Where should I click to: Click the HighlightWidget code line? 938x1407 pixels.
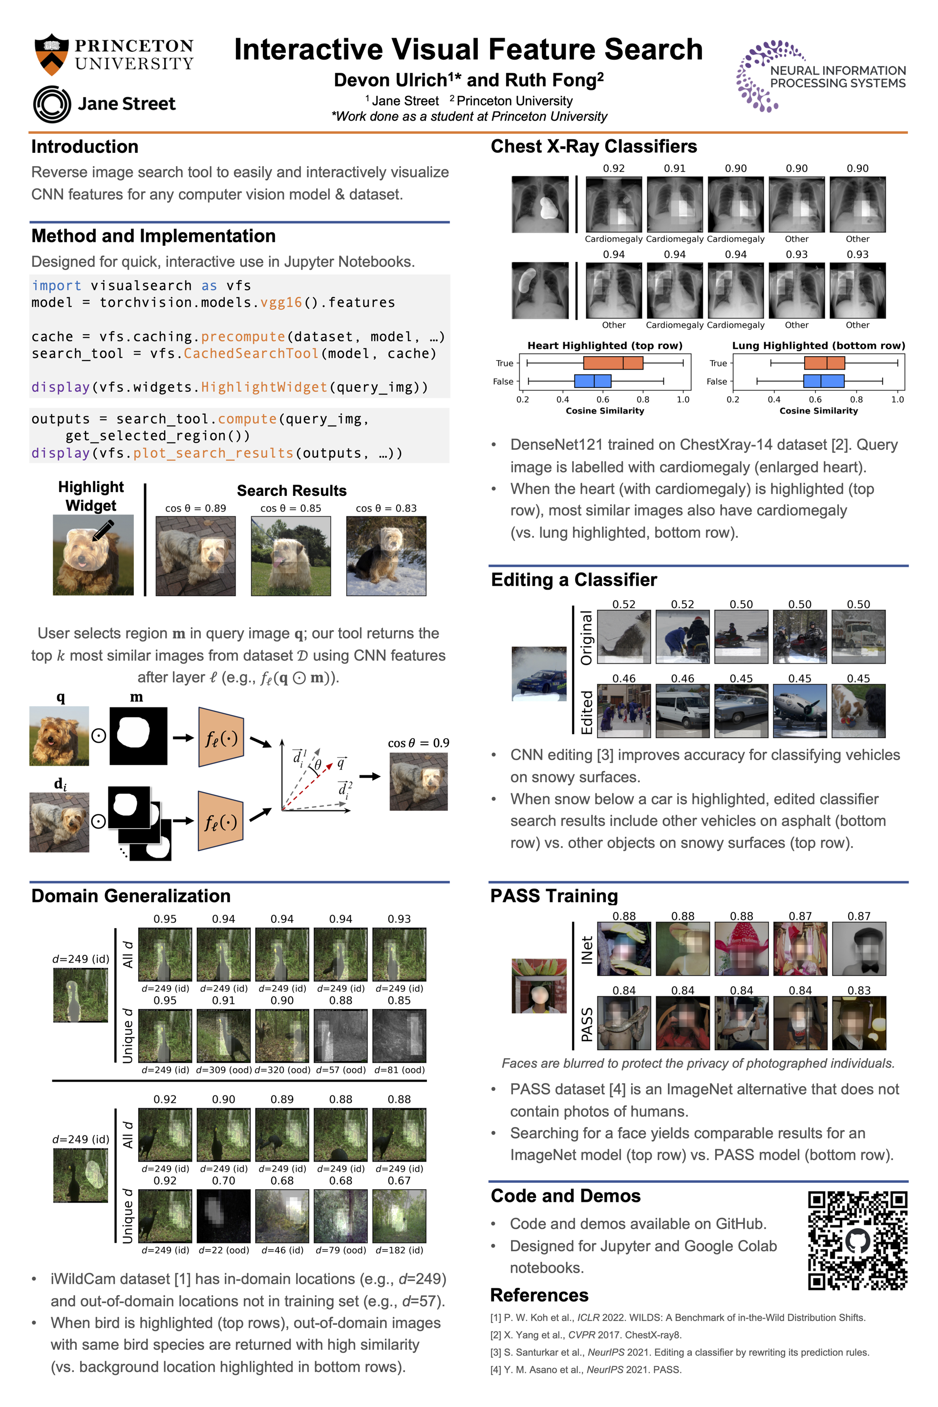[x=230, y=387]
